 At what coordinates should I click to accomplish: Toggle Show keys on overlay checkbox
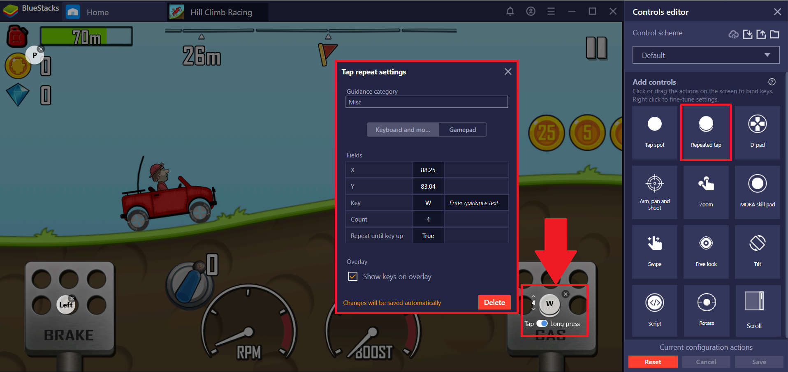(x=353, y=277)
